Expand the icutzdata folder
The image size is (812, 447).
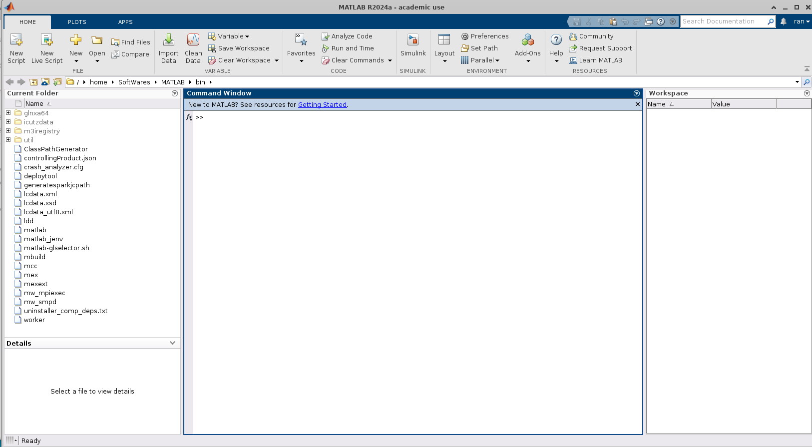8,122
